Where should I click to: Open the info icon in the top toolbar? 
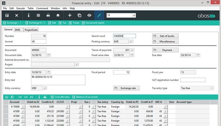click(29, 15)
